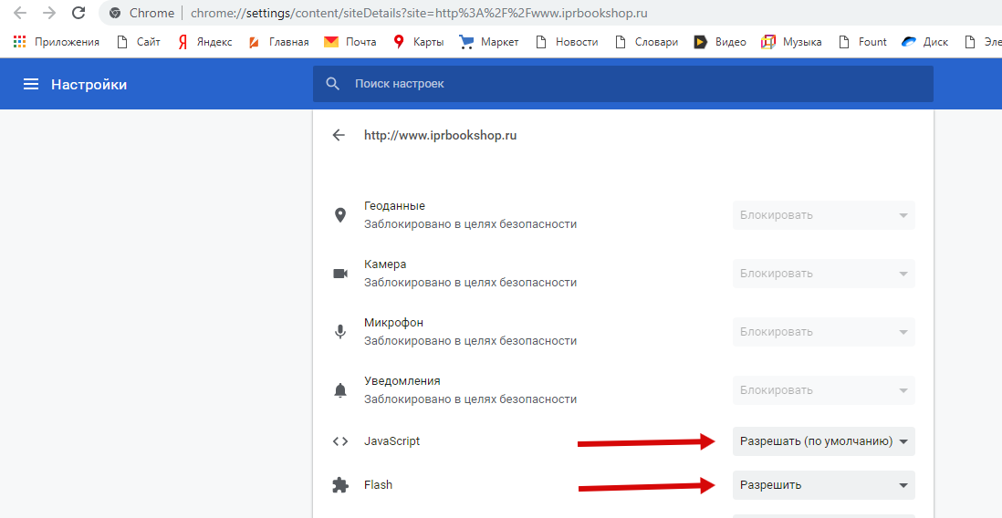1002x518 pixels.
Task: Go back using the site details arrow
Action: [x=339, y=135]
